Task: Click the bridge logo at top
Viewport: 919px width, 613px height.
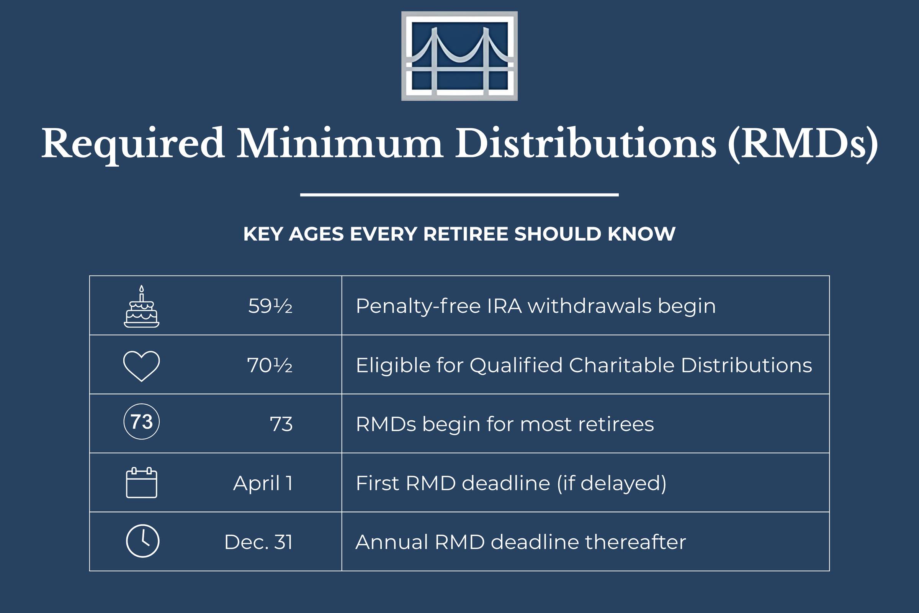Action: click(x=459, y=56)
